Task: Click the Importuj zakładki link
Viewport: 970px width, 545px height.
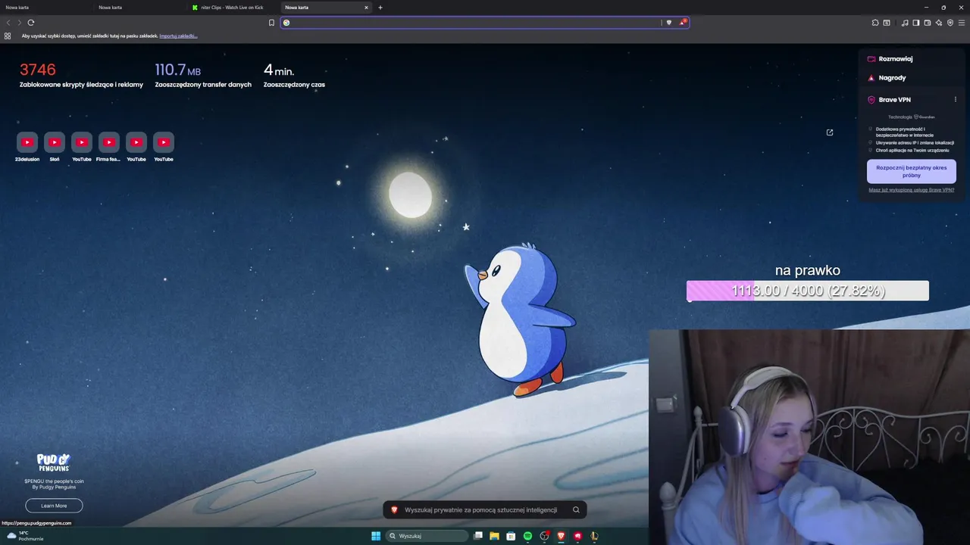Action: coord(178,36)
